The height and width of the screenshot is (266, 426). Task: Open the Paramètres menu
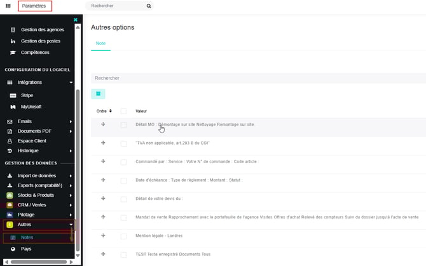pyautogui.click(x=34, y=6)
